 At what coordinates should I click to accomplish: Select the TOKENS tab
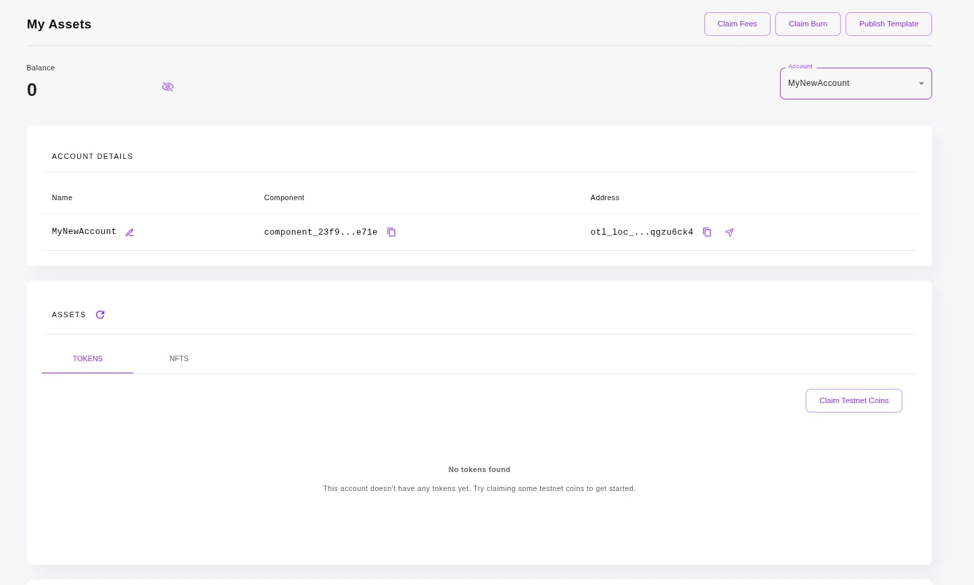[87, 358]
